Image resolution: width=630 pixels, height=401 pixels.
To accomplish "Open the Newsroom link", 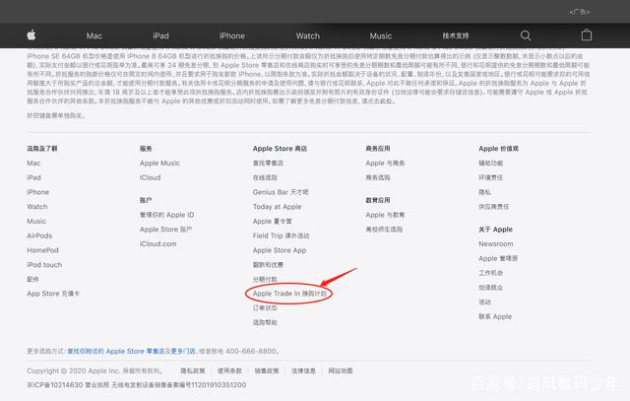I will 496,243.
